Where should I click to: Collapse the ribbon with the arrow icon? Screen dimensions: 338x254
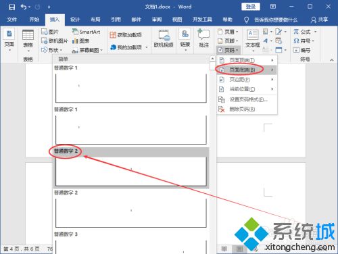tap(331, 60)
